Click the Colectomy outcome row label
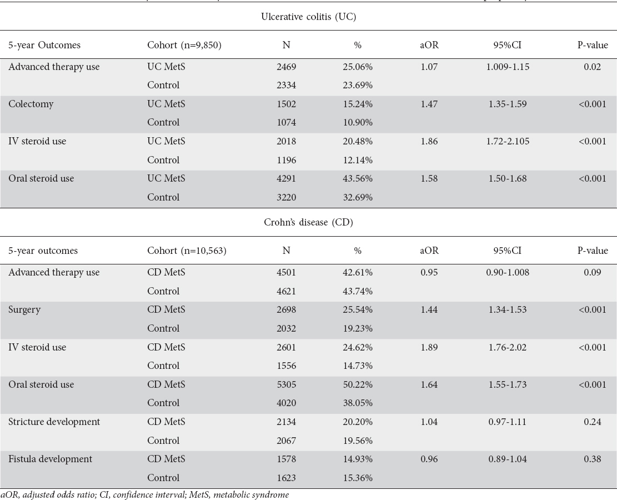The width and height of the screenshot is (617, 500). (31, 104)
